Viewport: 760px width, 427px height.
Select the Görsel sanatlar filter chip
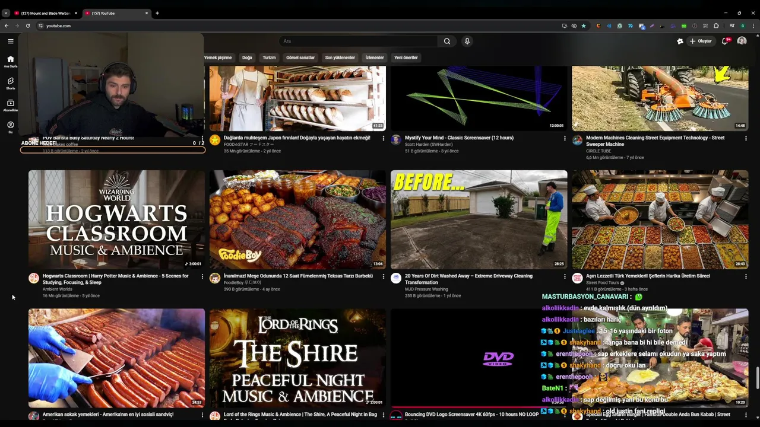click(300, 58)
